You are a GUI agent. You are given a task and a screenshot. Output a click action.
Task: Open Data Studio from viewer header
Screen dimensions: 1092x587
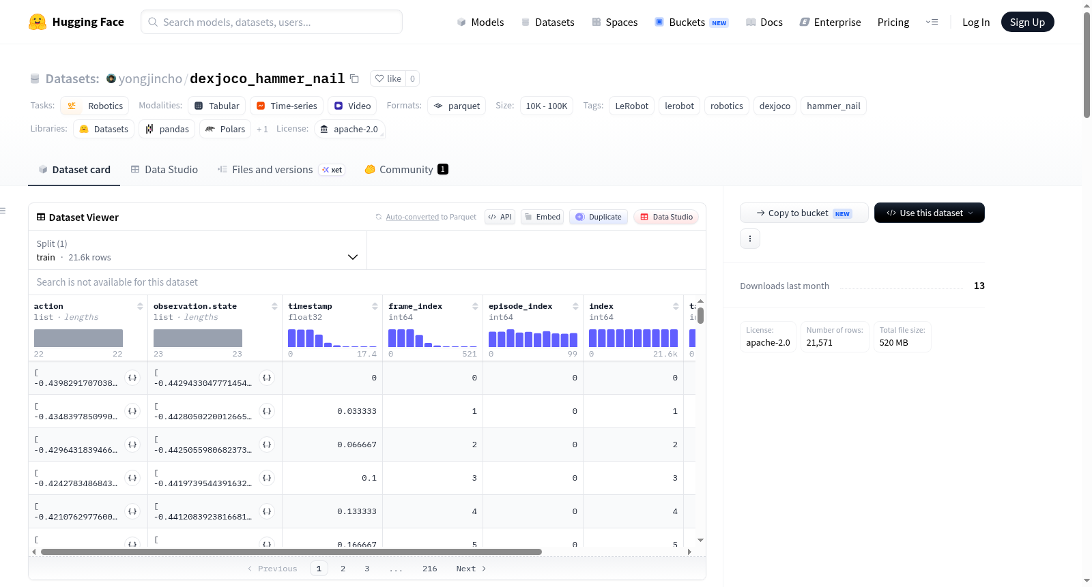666,217
